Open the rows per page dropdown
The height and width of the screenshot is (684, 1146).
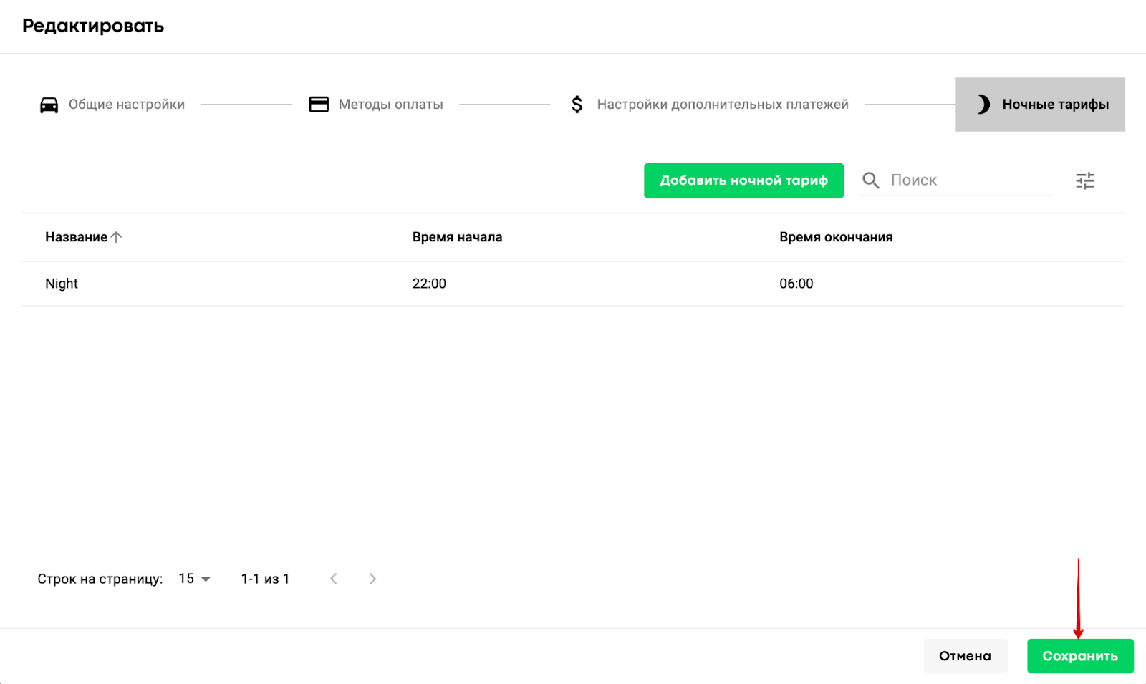[x=195, y=579]
